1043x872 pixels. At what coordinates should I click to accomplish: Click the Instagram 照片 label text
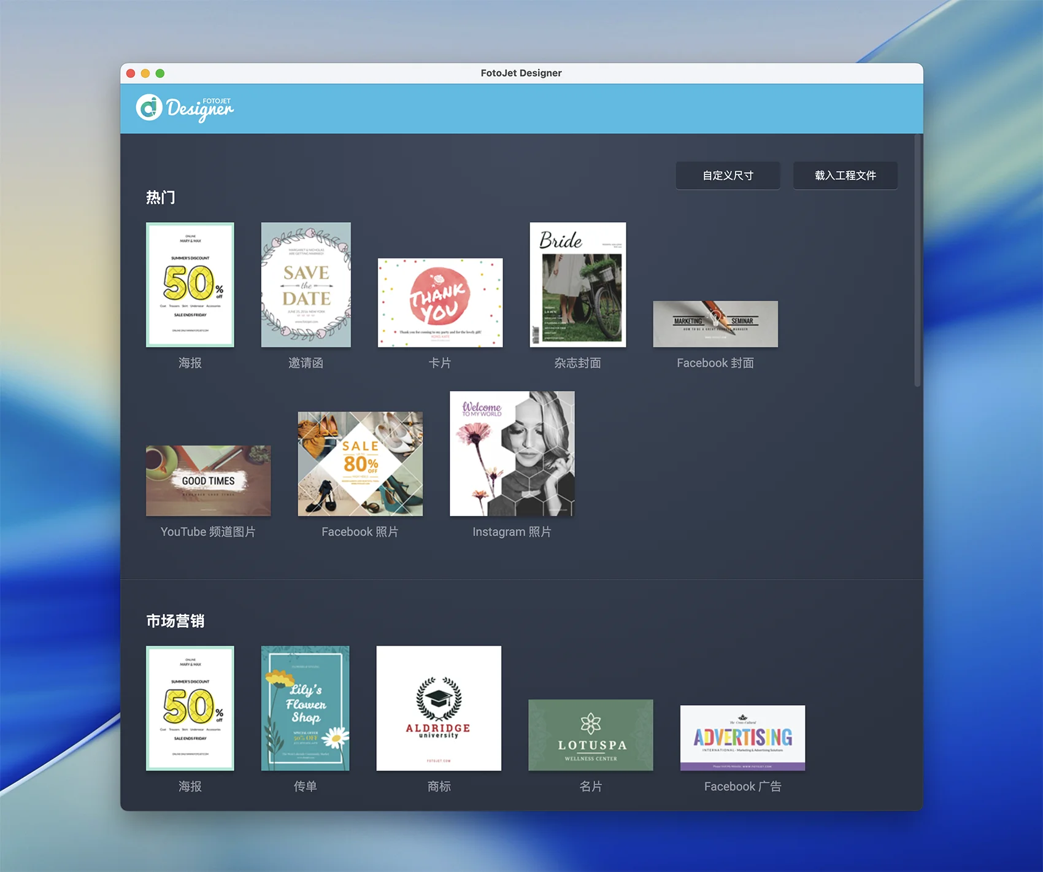click(512, 532)
